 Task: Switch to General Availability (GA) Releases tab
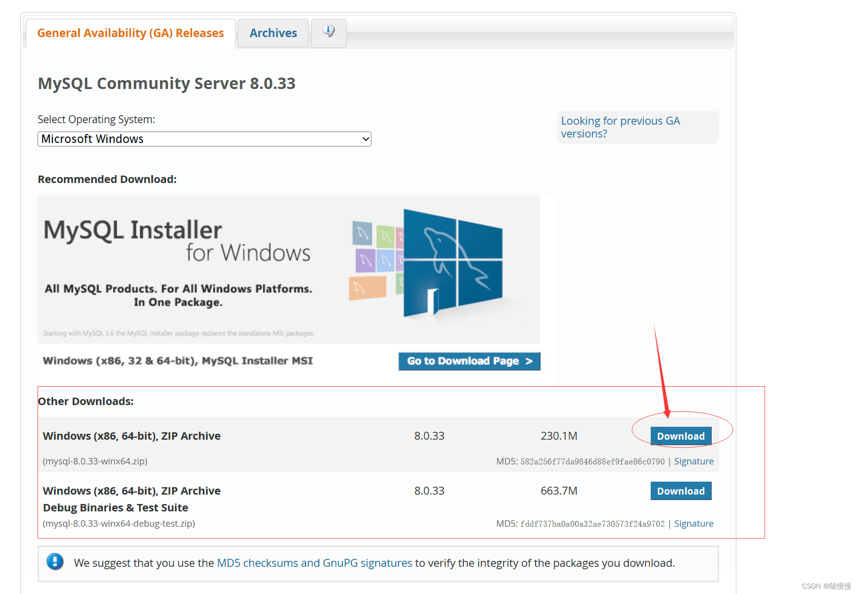point(131,33)
